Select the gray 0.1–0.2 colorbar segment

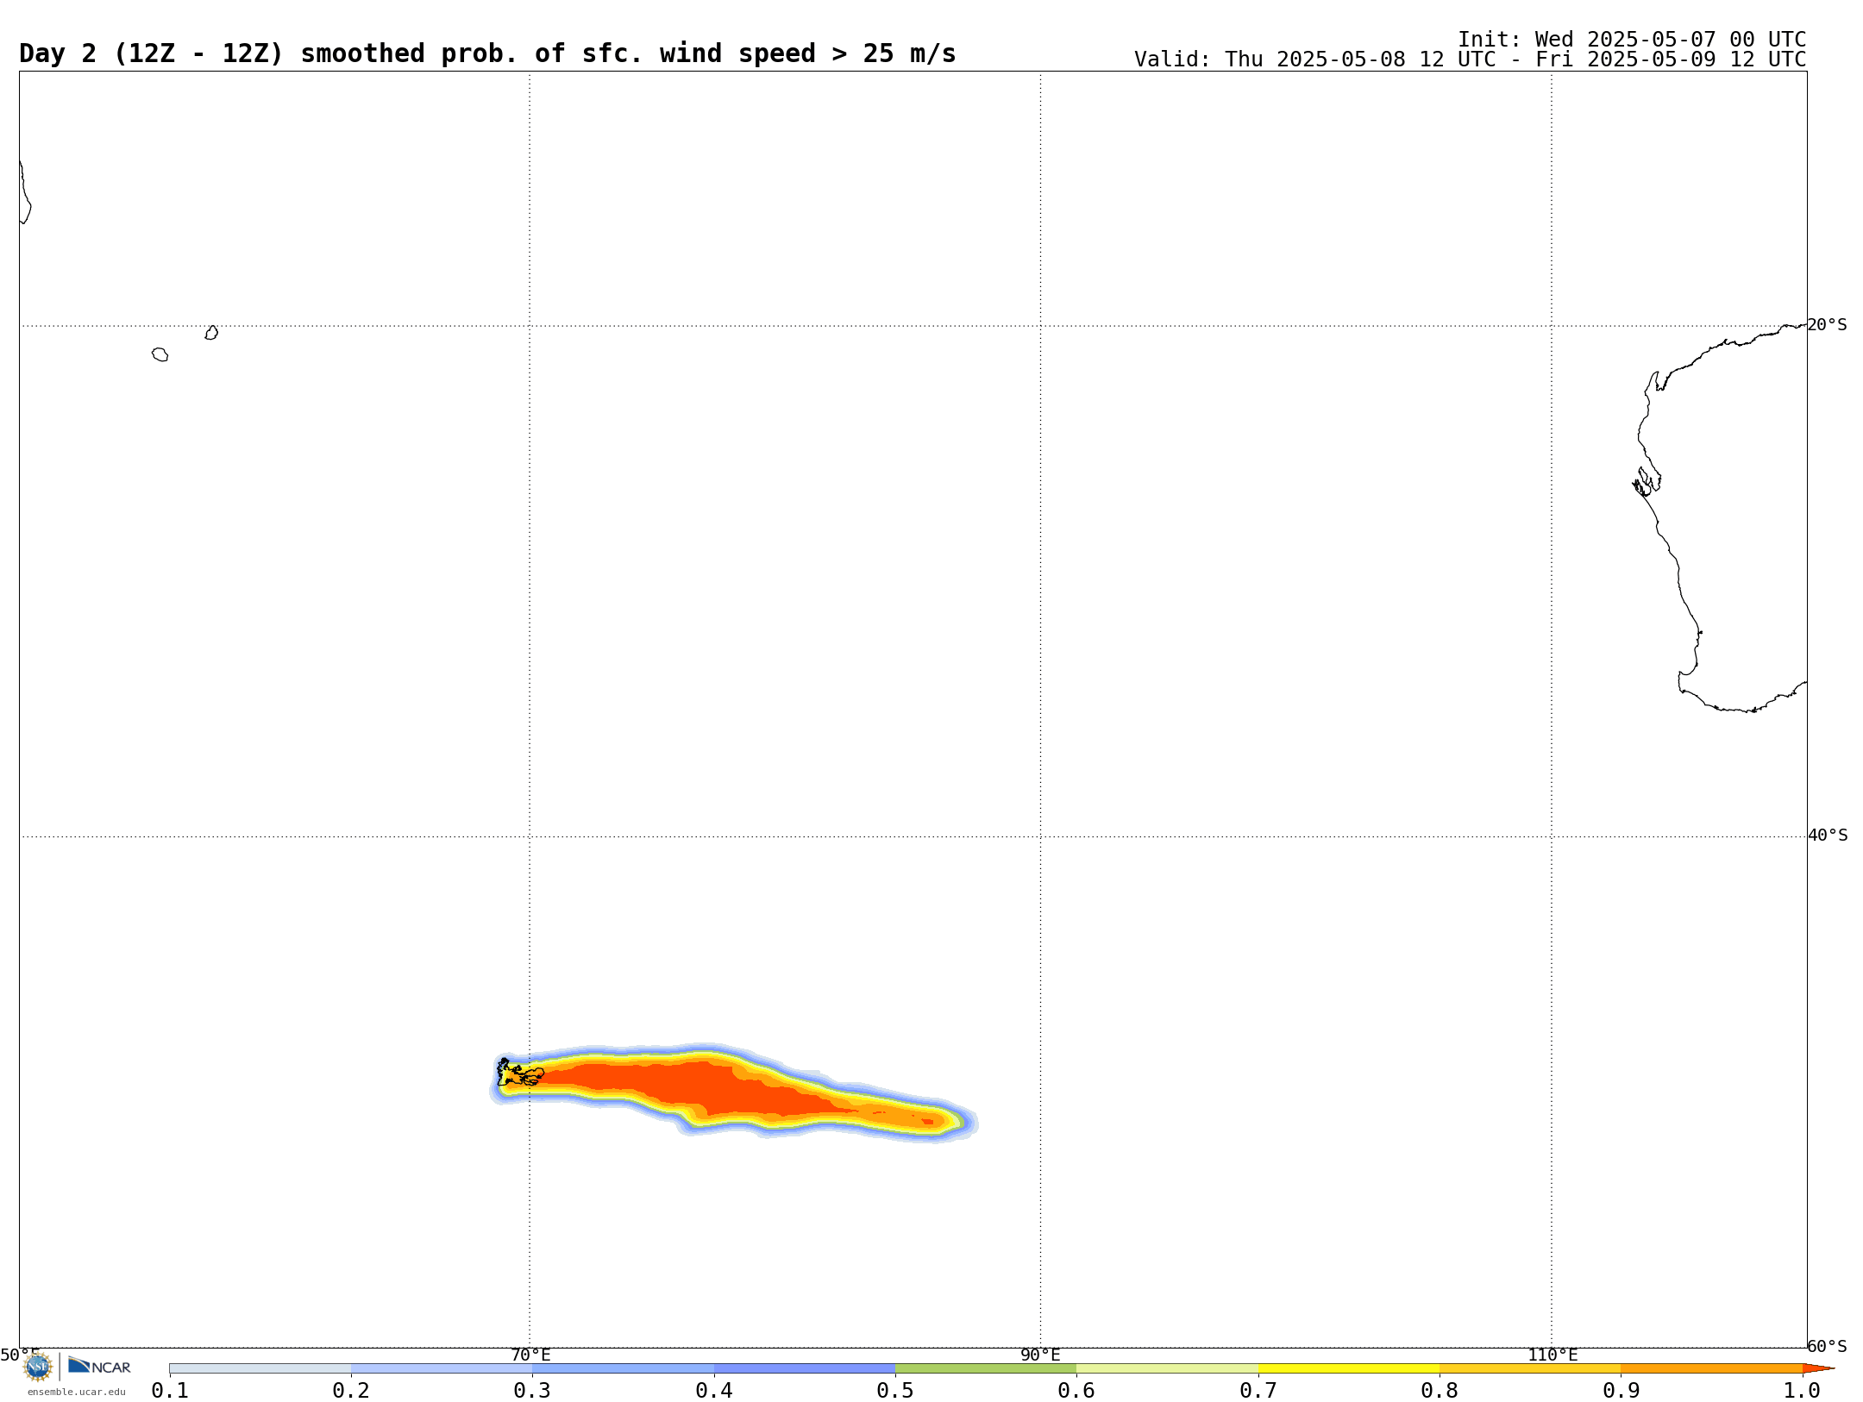point(260,1368)
